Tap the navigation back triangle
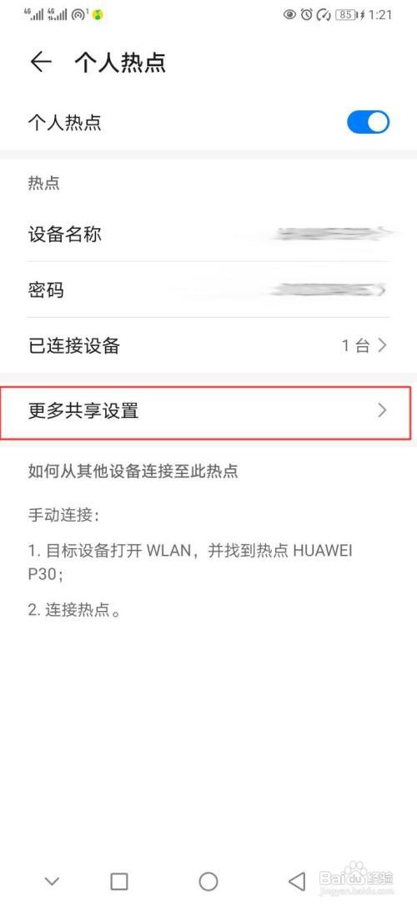Image resolution: width=417 pixels, height=906 pixels. (x=296, y=881)
